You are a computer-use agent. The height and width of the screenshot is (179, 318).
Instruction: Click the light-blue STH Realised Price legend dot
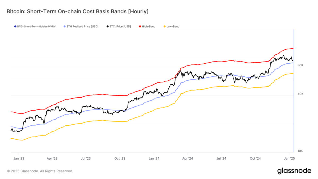click(64, 27)
